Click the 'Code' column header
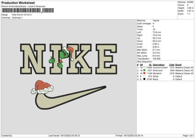 coord(172,65)
